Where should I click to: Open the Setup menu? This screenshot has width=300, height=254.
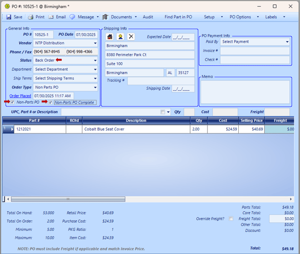(x=209, y=17)
